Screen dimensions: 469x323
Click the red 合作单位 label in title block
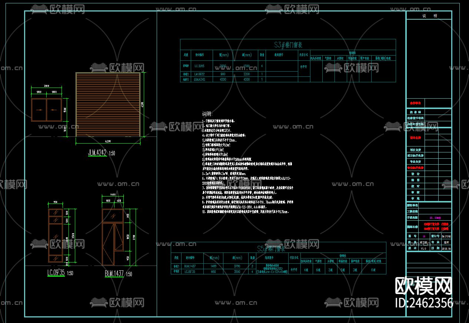415,103
